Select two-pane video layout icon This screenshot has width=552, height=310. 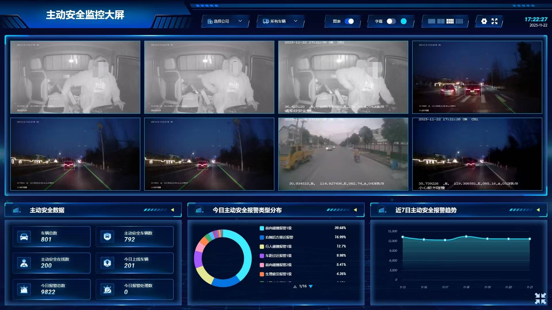[x=441, y=21]
